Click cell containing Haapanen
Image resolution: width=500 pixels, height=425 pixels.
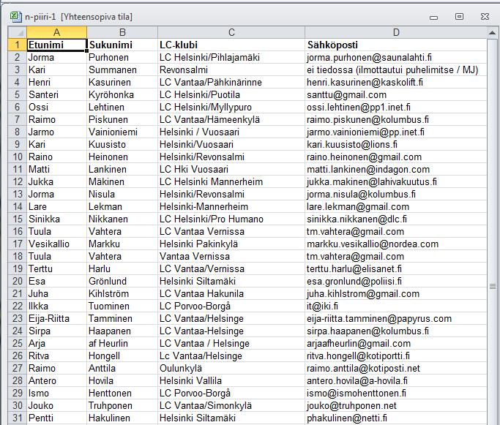122,331
